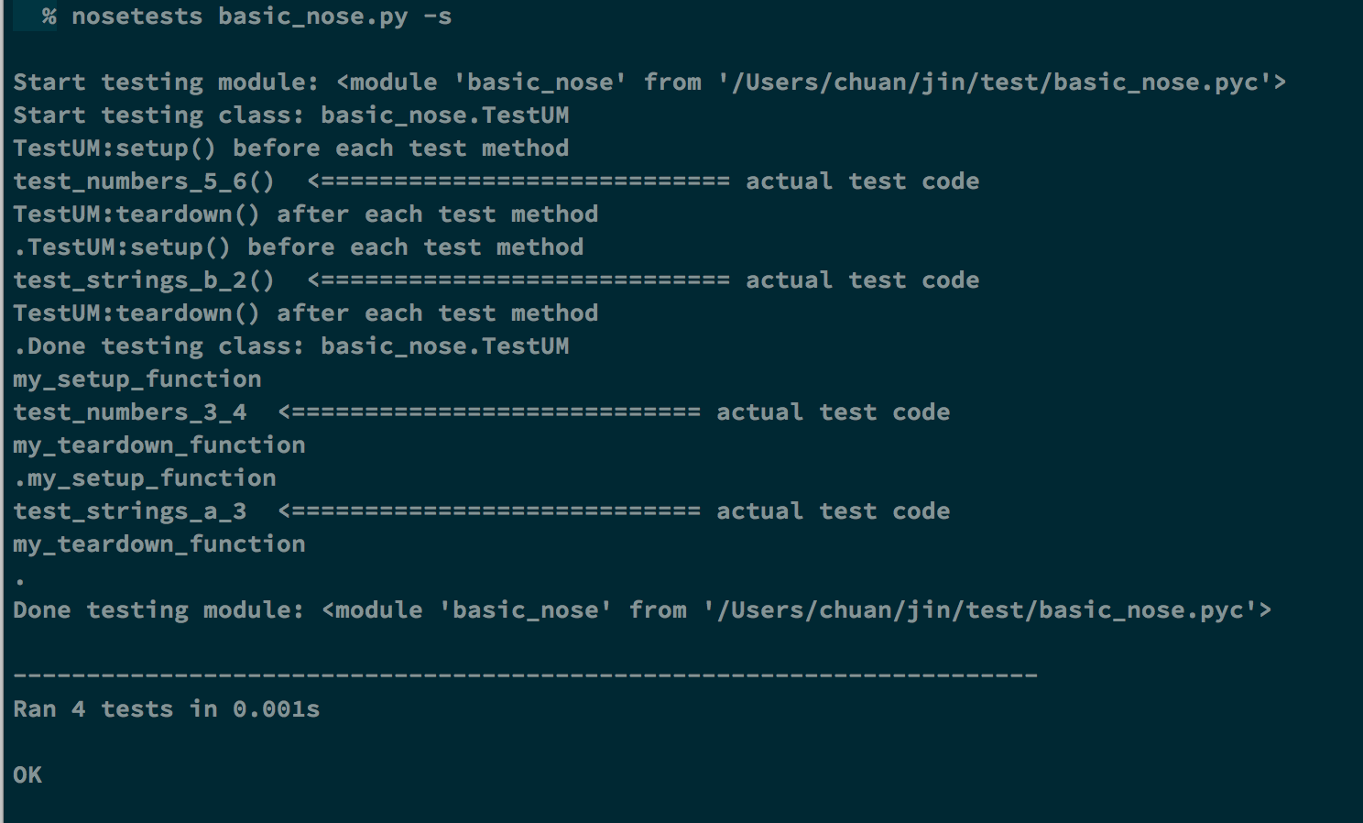The height and width of the screenshot is (823, 1363).
Task: Click the TestUM:teardown() line below test_numbers_5_6()
Action: 305,214
